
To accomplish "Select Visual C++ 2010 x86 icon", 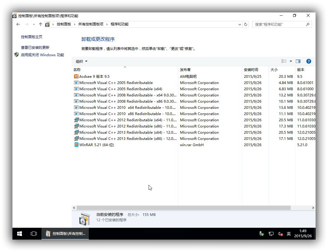I will point(76,114).
